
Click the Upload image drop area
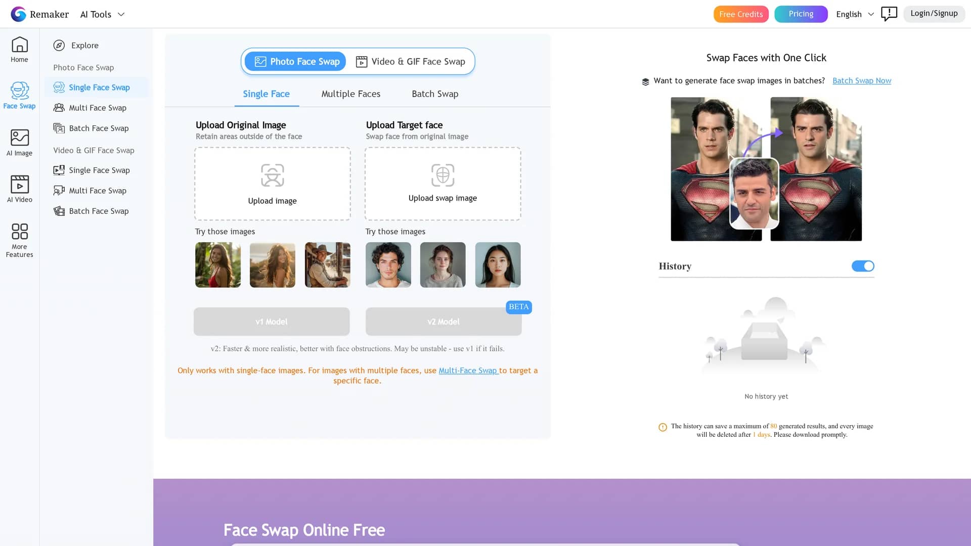272,184
